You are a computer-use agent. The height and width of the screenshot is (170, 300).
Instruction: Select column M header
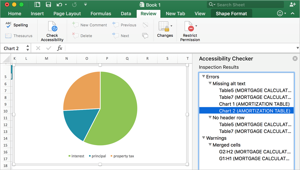pyautogui.click(x=47, y=58)
